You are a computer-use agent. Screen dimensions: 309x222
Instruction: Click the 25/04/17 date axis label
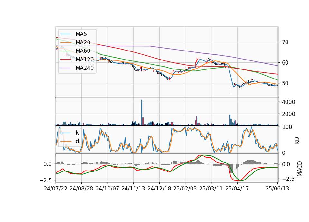tap(237, 189)
